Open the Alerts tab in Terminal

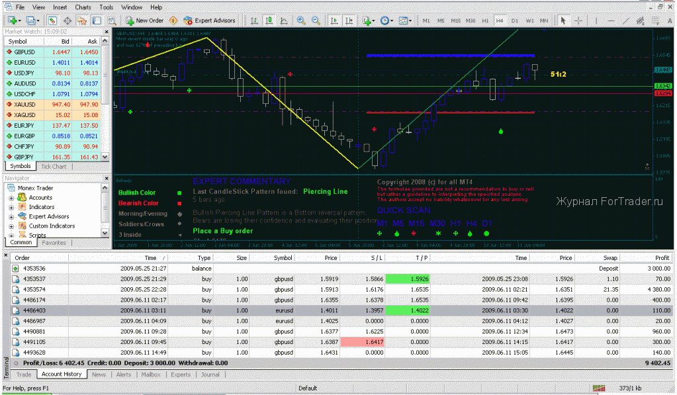point(124,374)
